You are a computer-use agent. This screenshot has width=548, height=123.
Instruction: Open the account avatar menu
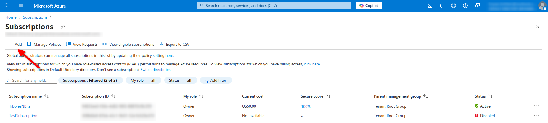tap(542, 6)
